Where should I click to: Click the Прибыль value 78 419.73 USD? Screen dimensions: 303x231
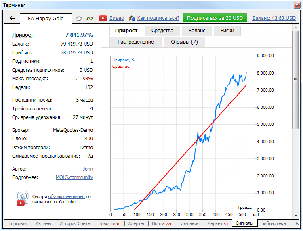point(77,53)
